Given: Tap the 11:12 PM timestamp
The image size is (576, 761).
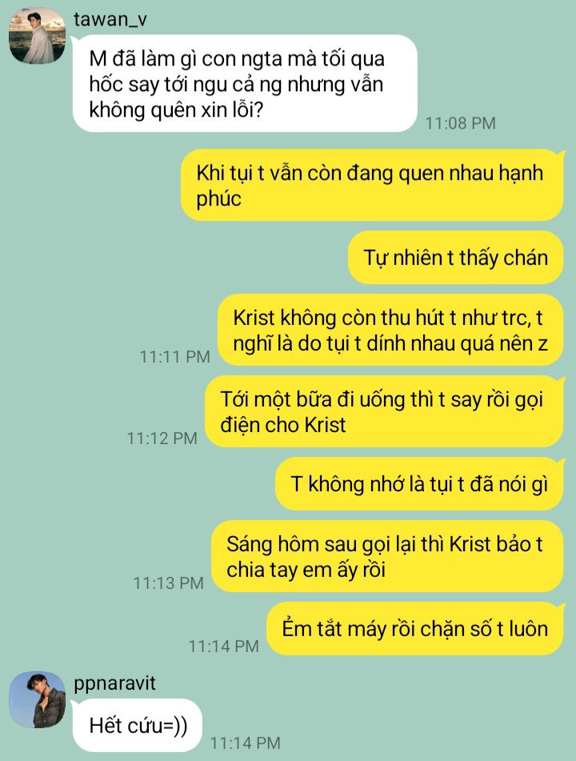Looking at the screenshot, I should coord(162,439).
